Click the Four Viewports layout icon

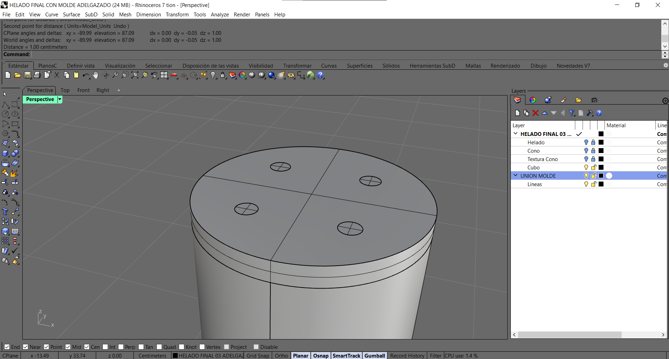[x=164, y=75]
